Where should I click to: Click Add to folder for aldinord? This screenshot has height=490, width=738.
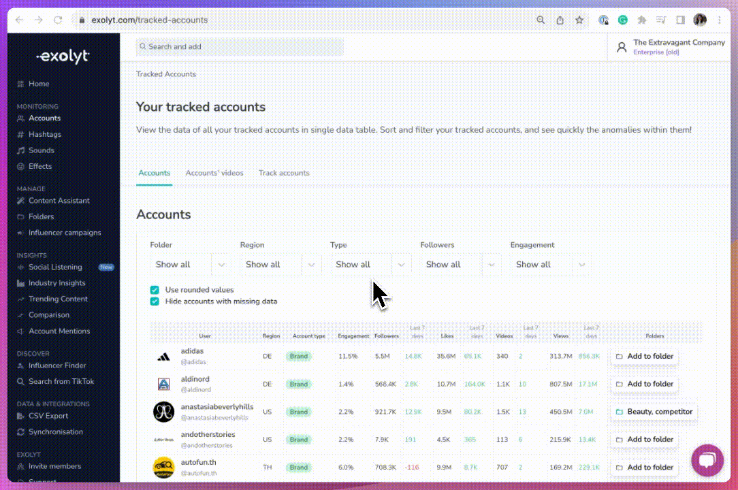tap(644, 384)
